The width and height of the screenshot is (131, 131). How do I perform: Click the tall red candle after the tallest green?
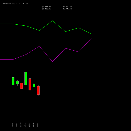click(x=30, y=84)
